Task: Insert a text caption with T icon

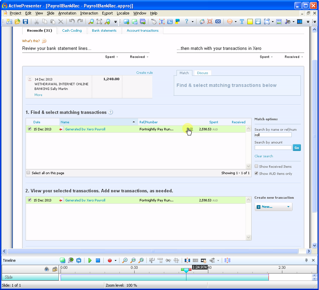Action: coord(242,22)
